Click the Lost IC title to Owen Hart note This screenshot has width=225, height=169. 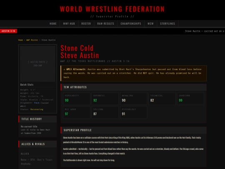tap(35, 131)
